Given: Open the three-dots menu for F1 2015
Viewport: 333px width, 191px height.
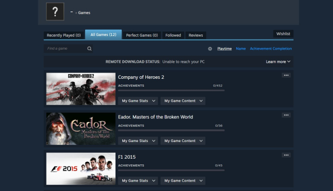Looking at the screenshot, I should [x=286, y=155].
